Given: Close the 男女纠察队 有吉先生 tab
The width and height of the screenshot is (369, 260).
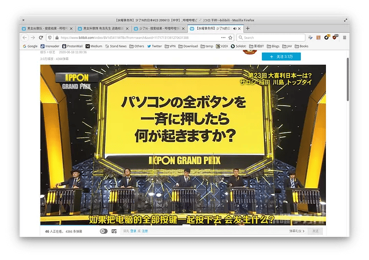Looking at the screenshot, I should point(127,29).
